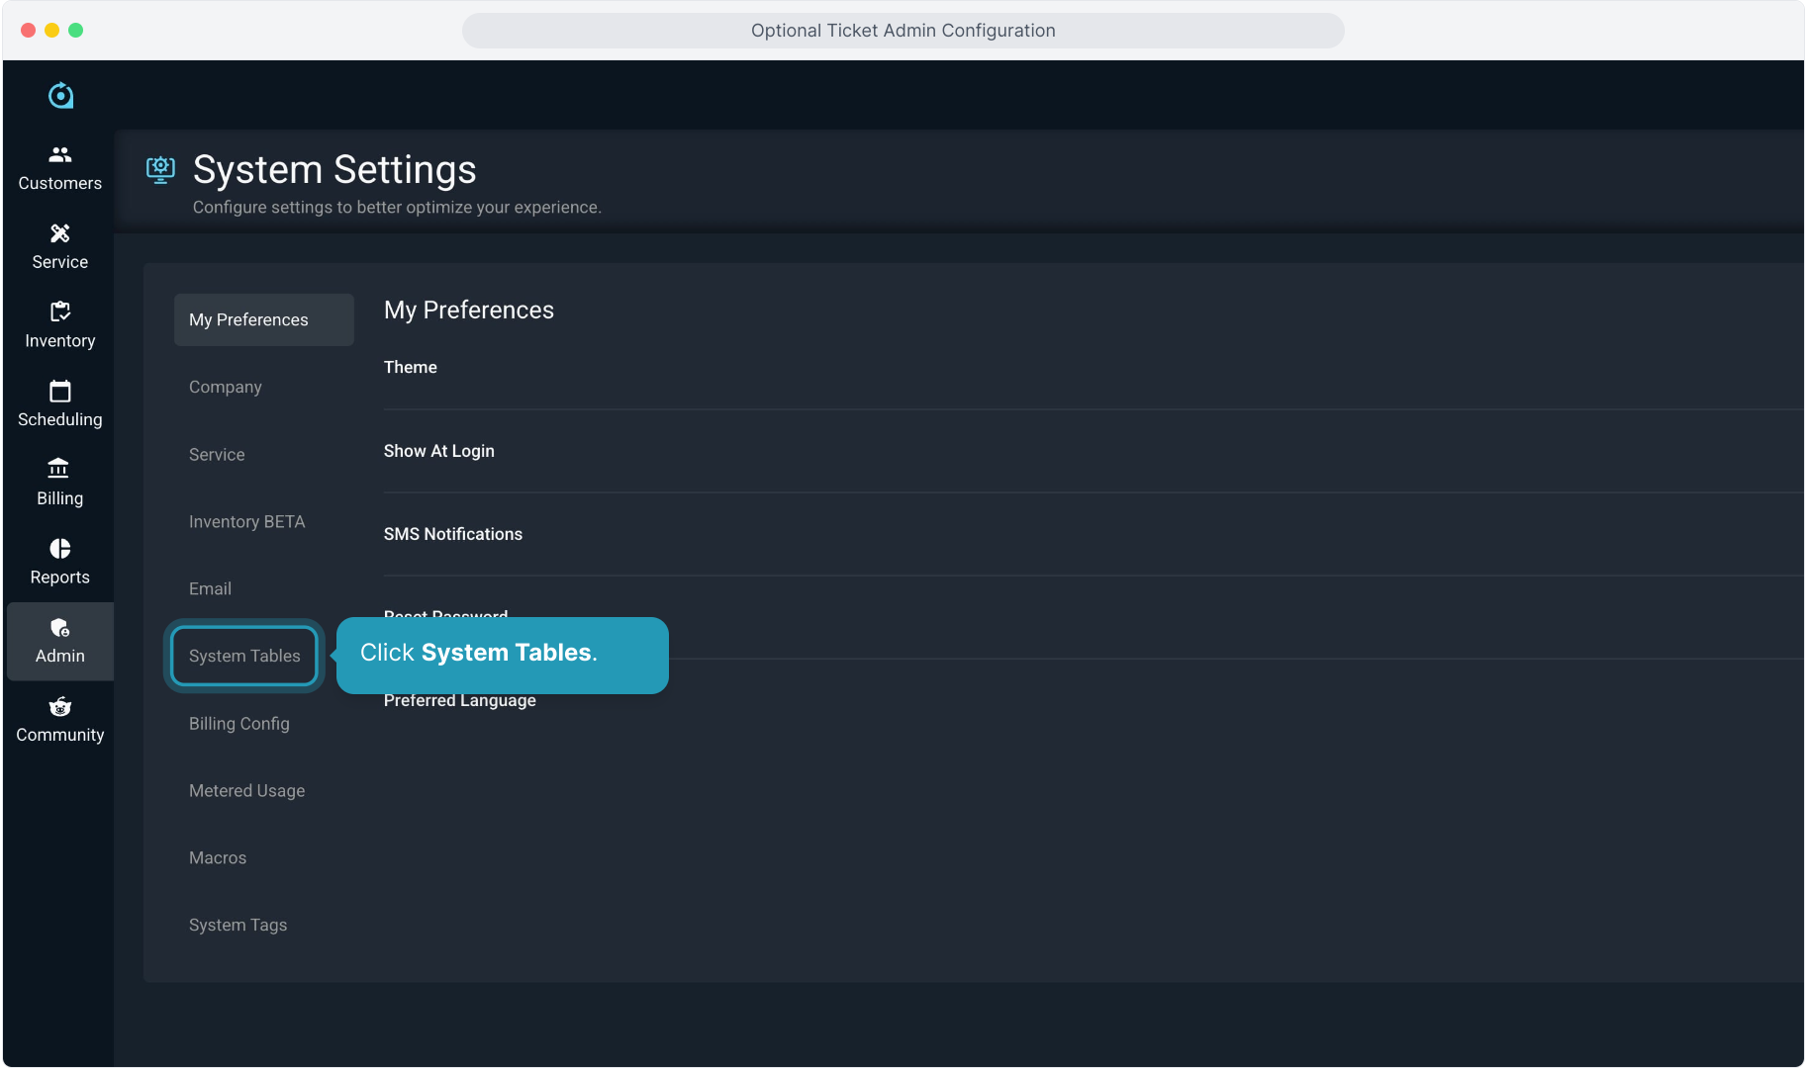Click the app logo icon in sidebar
1807x1068 pixels.
point(60,95)
